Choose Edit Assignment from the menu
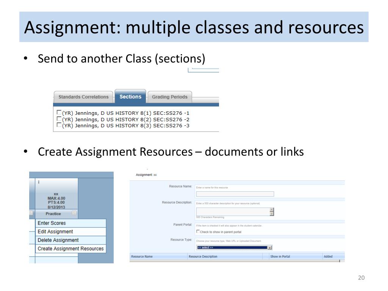Screen dimensions: 388x291 coord(71,232)
